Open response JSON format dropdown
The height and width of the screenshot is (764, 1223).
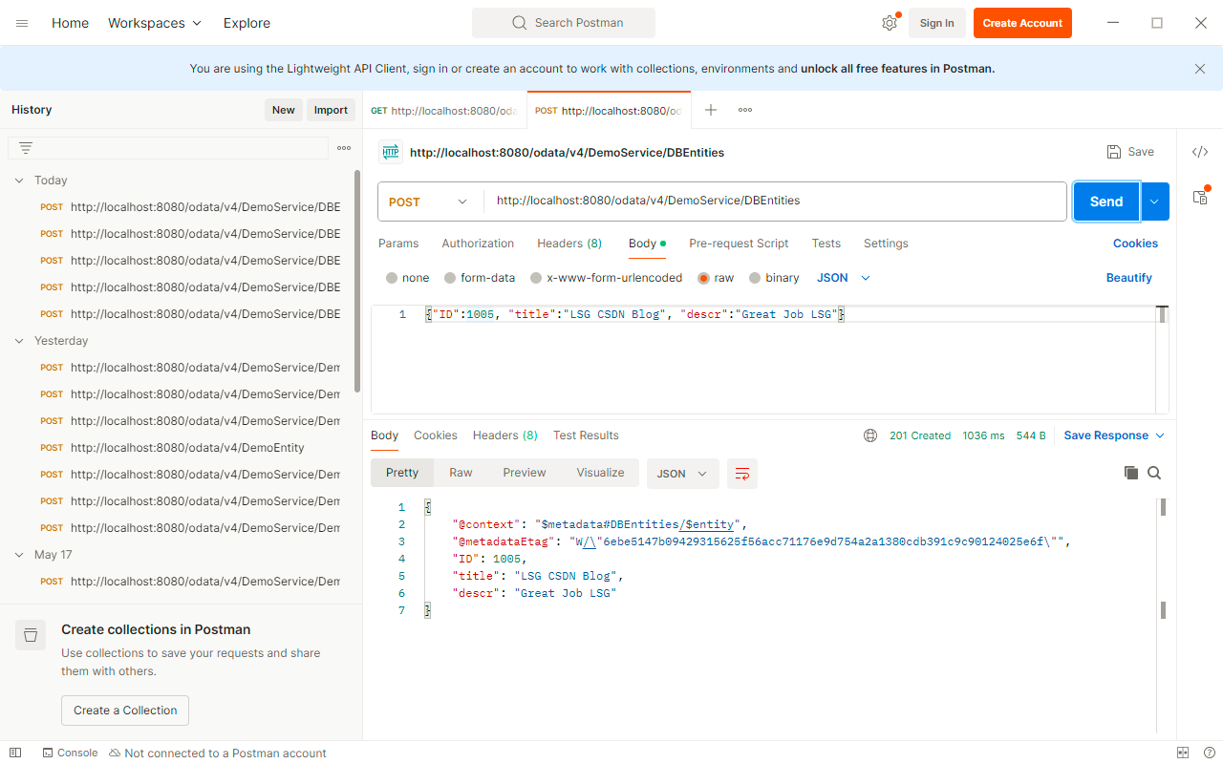click(683, 474)
